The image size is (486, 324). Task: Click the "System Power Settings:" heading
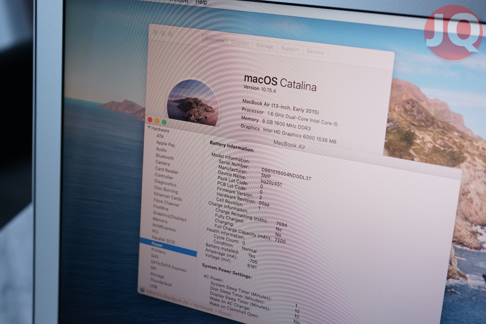227,271
